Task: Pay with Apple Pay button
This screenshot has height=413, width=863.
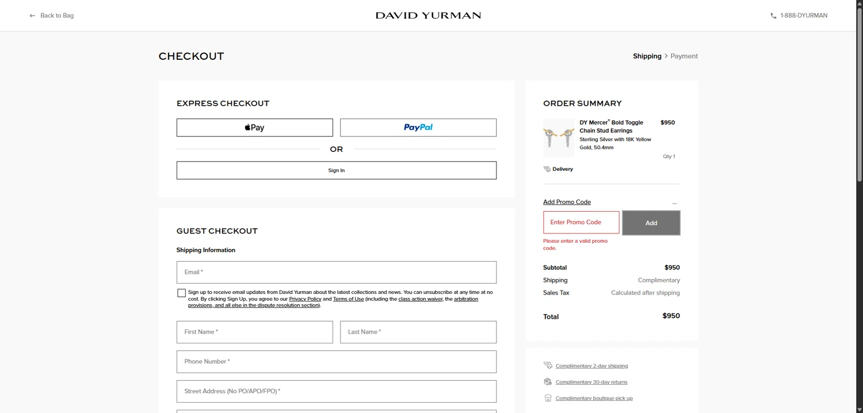Action: (254, 128)
